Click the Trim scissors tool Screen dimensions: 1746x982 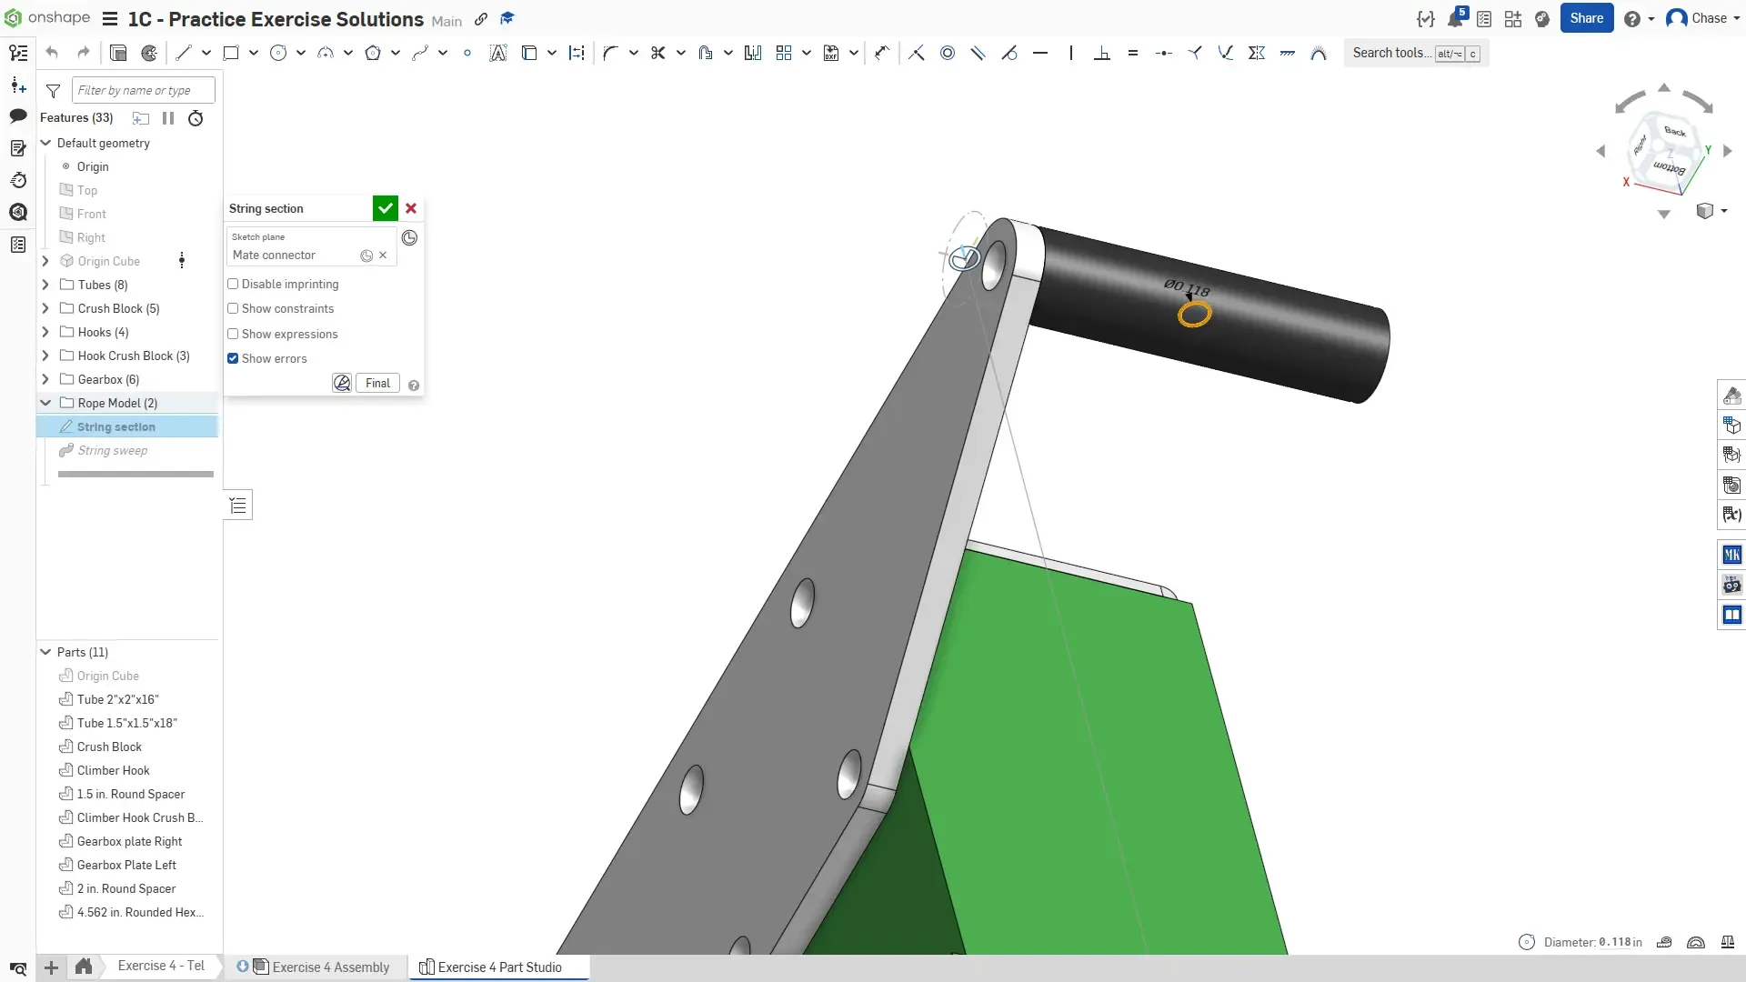click(657, 53)
